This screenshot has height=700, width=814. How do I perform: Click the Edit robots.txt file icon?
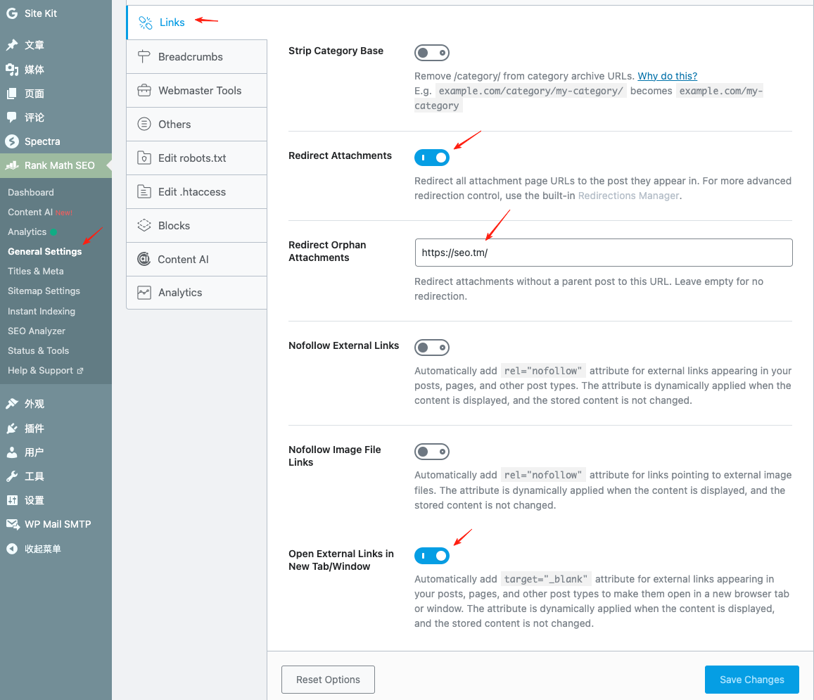pos(144,158)
